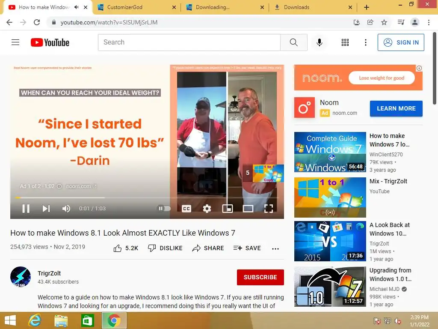The height and width of the screenshot is (329, 438).
Task: Open the Windows Start button
Action: pyautogui.click(x=10, y=320)
